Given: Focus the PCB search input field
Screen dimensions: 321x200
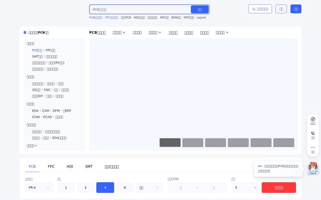Looking at the screenshot, I should [x=140, y=10].
